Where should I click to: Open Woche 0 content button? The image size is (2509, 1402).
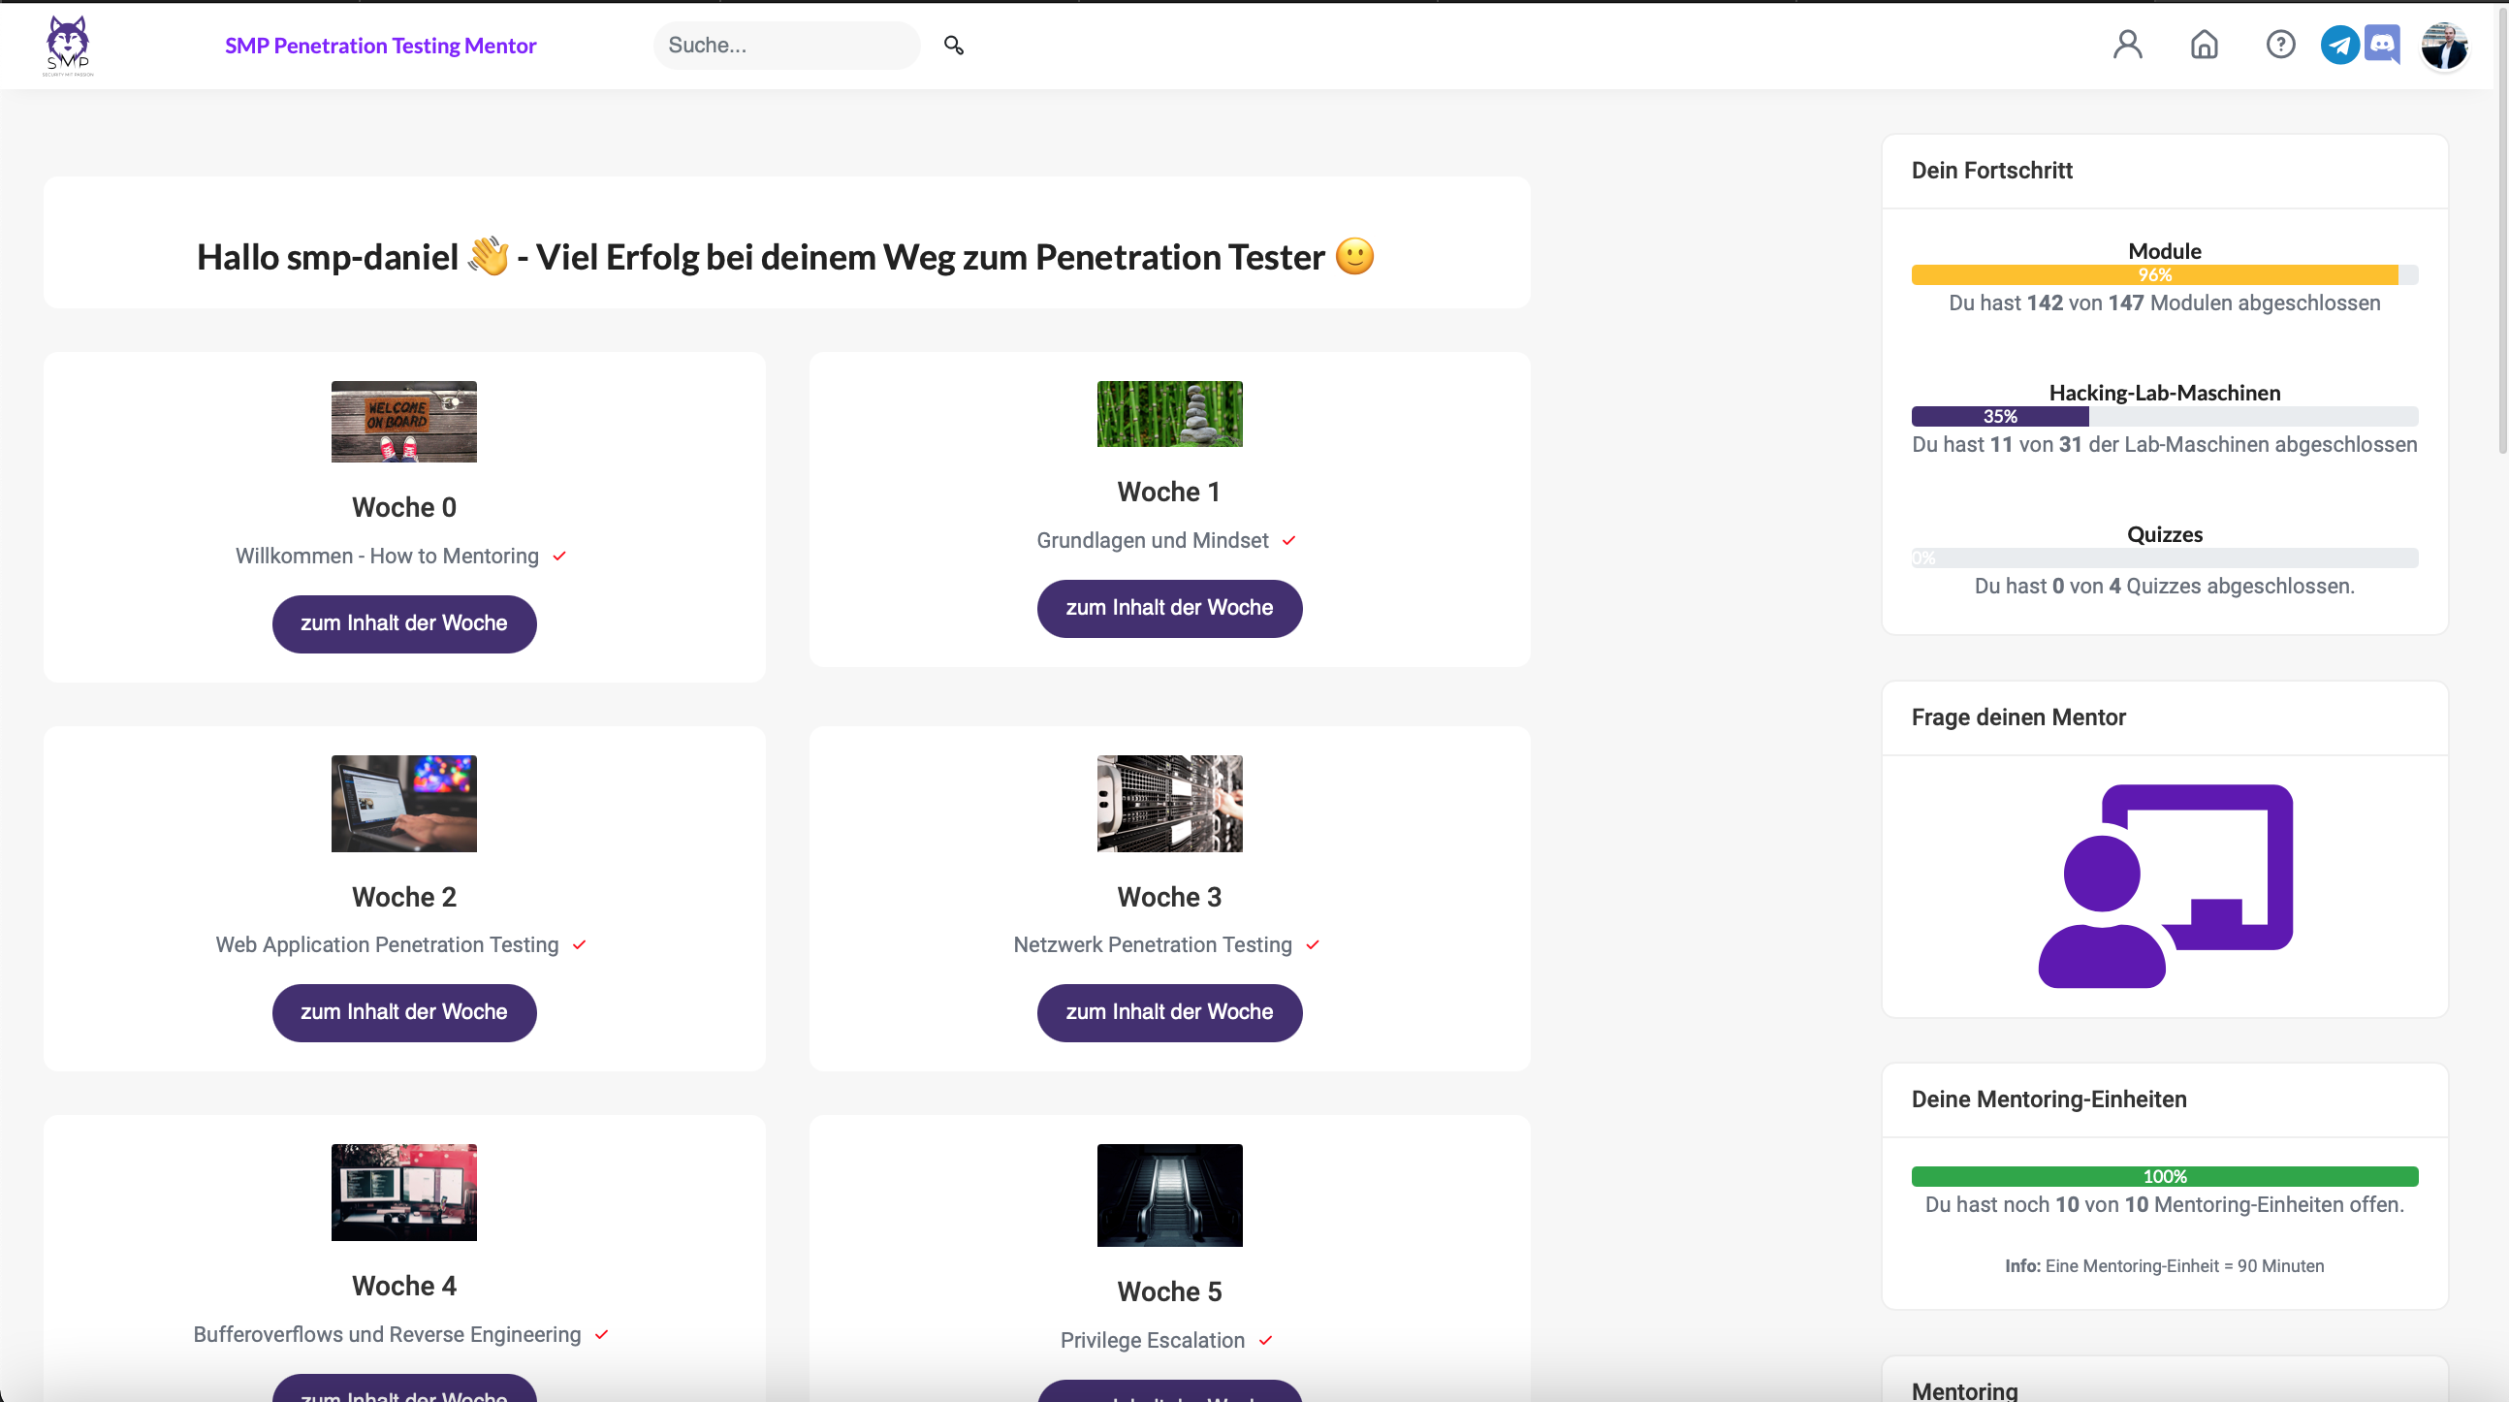(x=403, y=623)
